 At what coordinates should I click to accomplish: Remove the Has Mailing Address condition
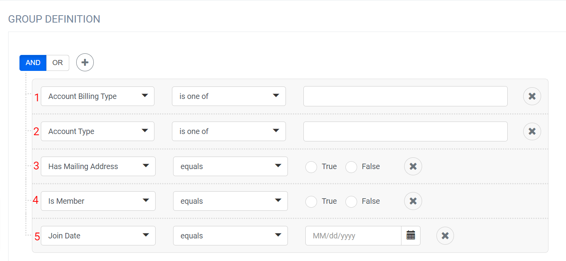pyautogui.click(x=413, y=166)
